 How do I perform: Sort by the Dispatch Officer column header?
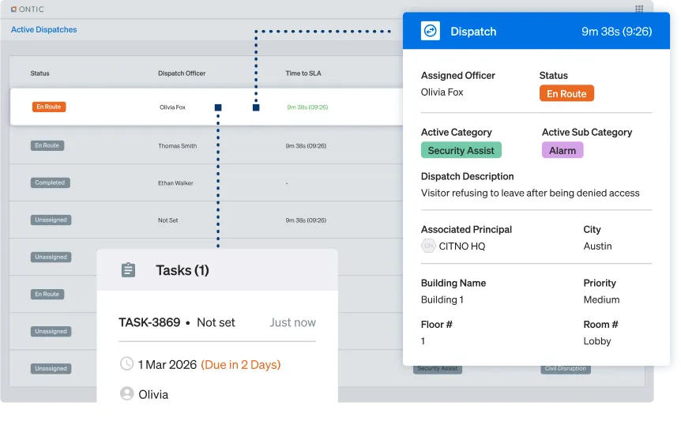pyautogui.click(x=182, y=73)
